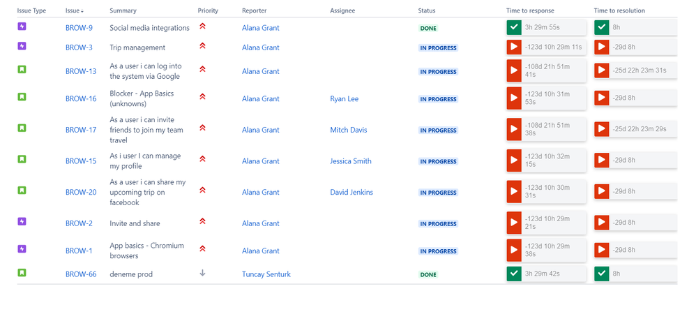Open the BROW-1 issue link

(79, 251)
